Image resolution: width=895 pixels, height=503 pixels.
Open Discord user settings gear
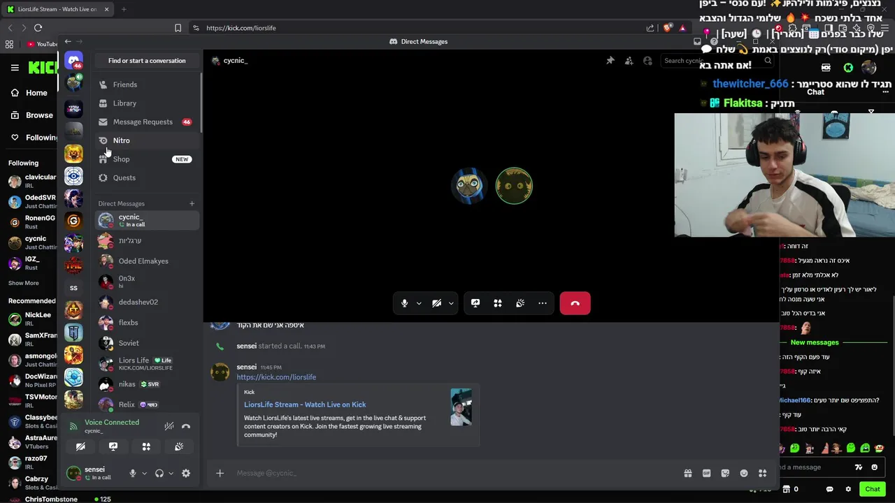point(186,473)
